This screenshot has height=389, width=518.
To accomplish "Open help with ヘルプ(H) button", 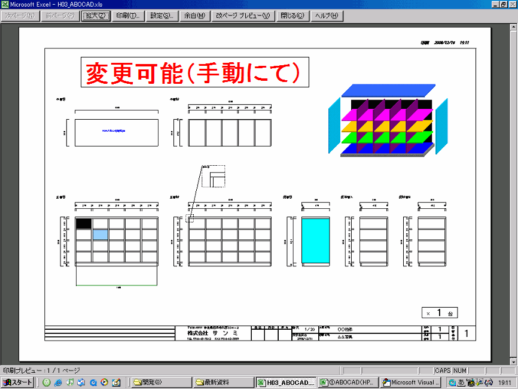I will 327,16.
